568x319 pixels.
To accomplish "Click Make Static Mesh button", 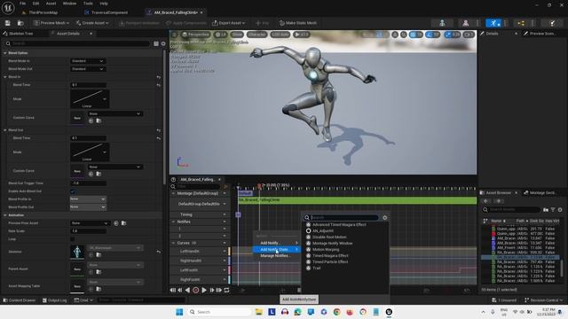I will tap(298, 23).
